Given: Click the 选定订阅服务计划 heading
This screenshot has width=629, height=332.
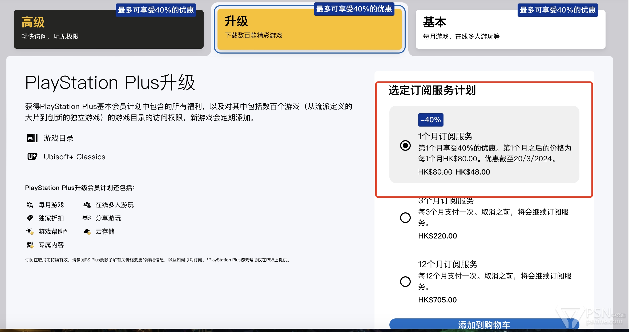Looking at the screenshot, I should coord(432,90).
